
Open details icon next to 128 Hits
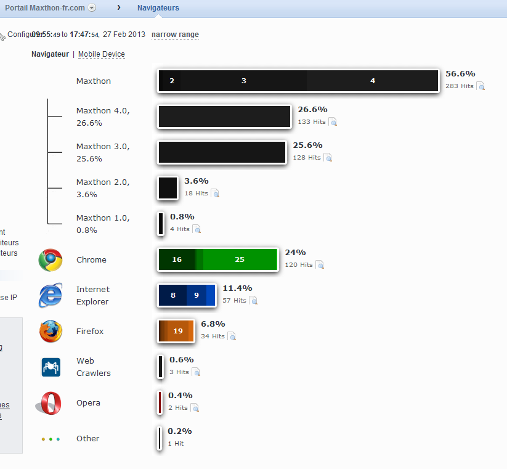coord(328,158)
